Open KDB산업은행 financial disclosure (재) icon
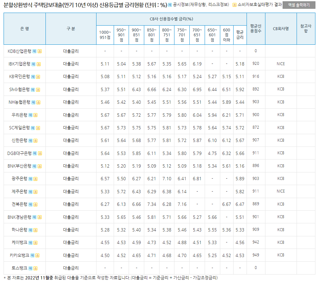 (34, 51)
